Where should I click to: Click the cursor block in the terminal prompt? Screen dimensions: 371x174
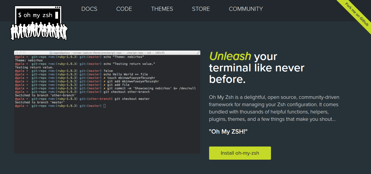click(105, 106)
